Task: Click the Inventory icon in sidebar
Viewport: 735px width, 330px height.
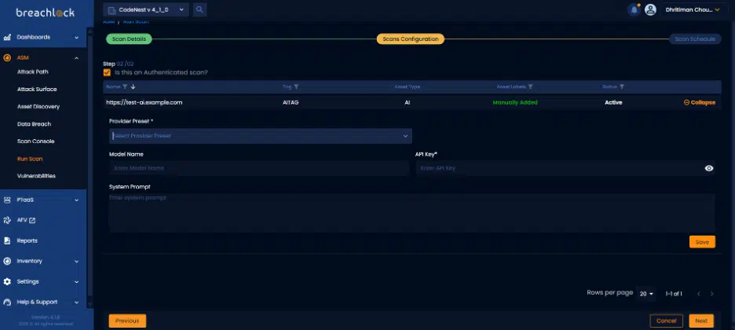Action: 7,261
